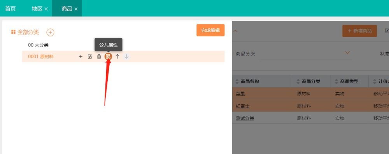
Task: Open the 红富士 product link
Action: tap(243, 106)
